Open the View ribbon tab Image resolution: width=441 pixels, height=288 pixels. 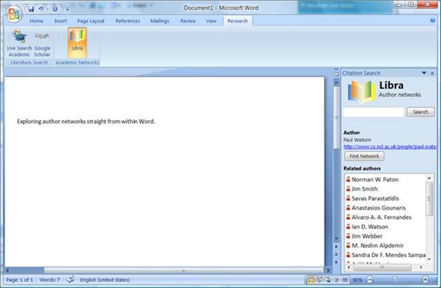point(212,21)
